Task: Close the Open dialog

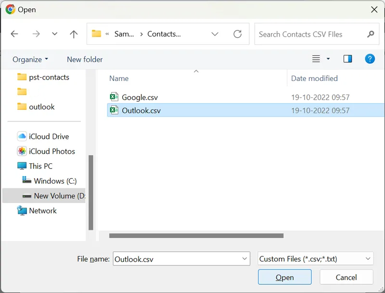Action: click(374, 10)
